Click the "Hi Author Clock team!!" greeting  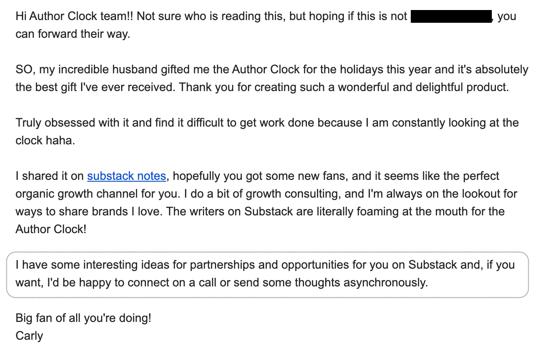[x=74, y=16]
